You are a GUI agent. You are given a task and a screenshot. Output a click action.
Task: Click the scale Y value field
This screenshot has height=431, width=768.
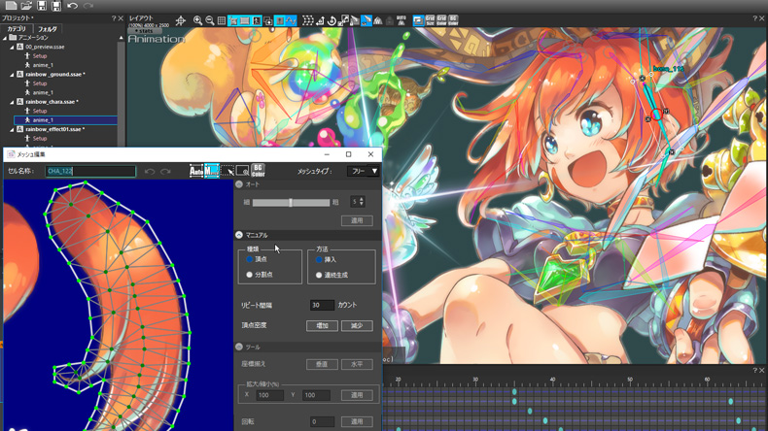pos(316,395)
